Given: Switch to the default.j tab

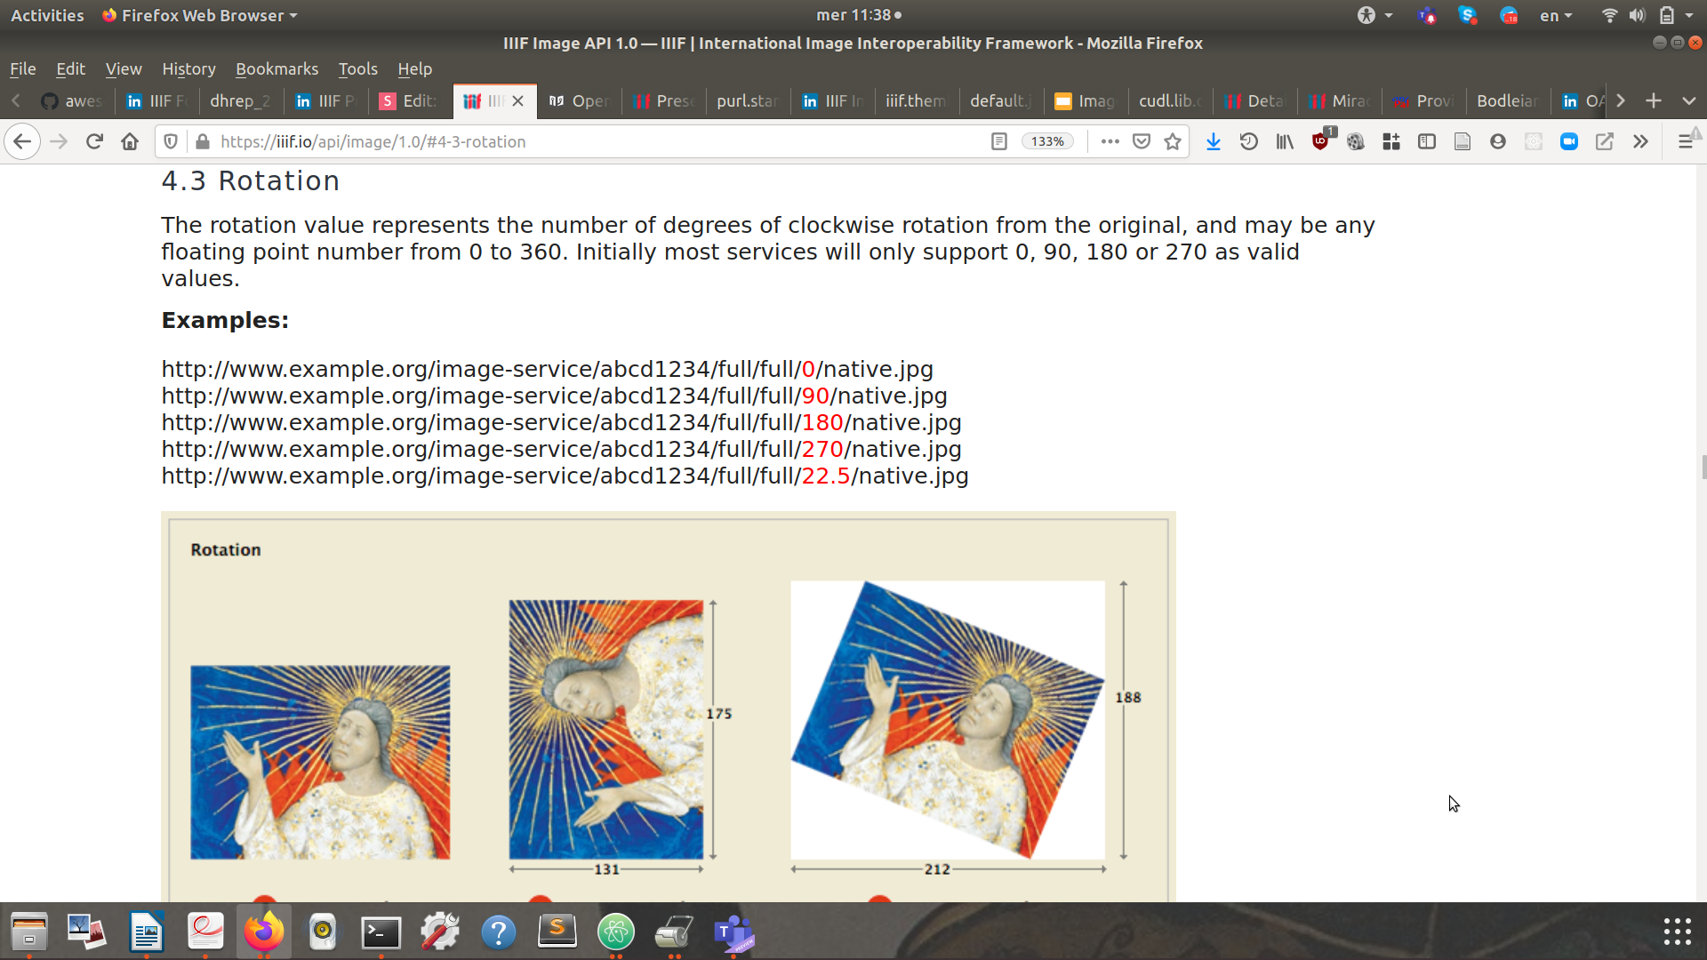Looking at the screenshot, I should [1000, 100].
